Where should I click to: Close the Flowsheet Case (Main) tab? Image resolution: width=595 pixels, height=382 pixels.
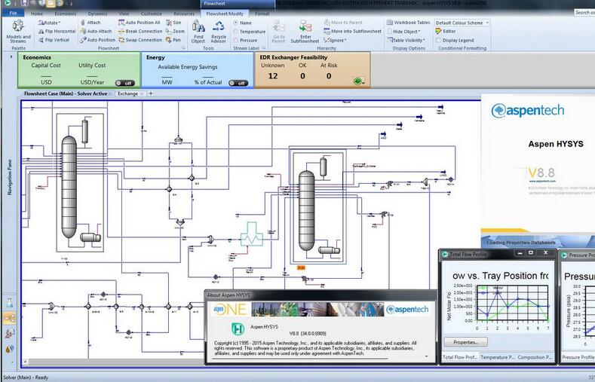tap(110, 93)
